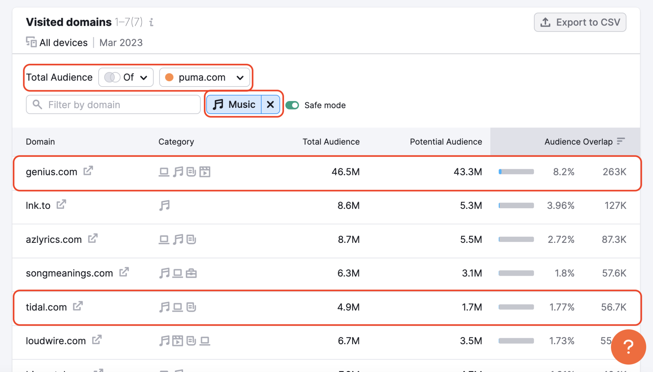Click news icon in azlyrics.com row
The height and width of the screenshot is (372, 653).
coord(191,239)
